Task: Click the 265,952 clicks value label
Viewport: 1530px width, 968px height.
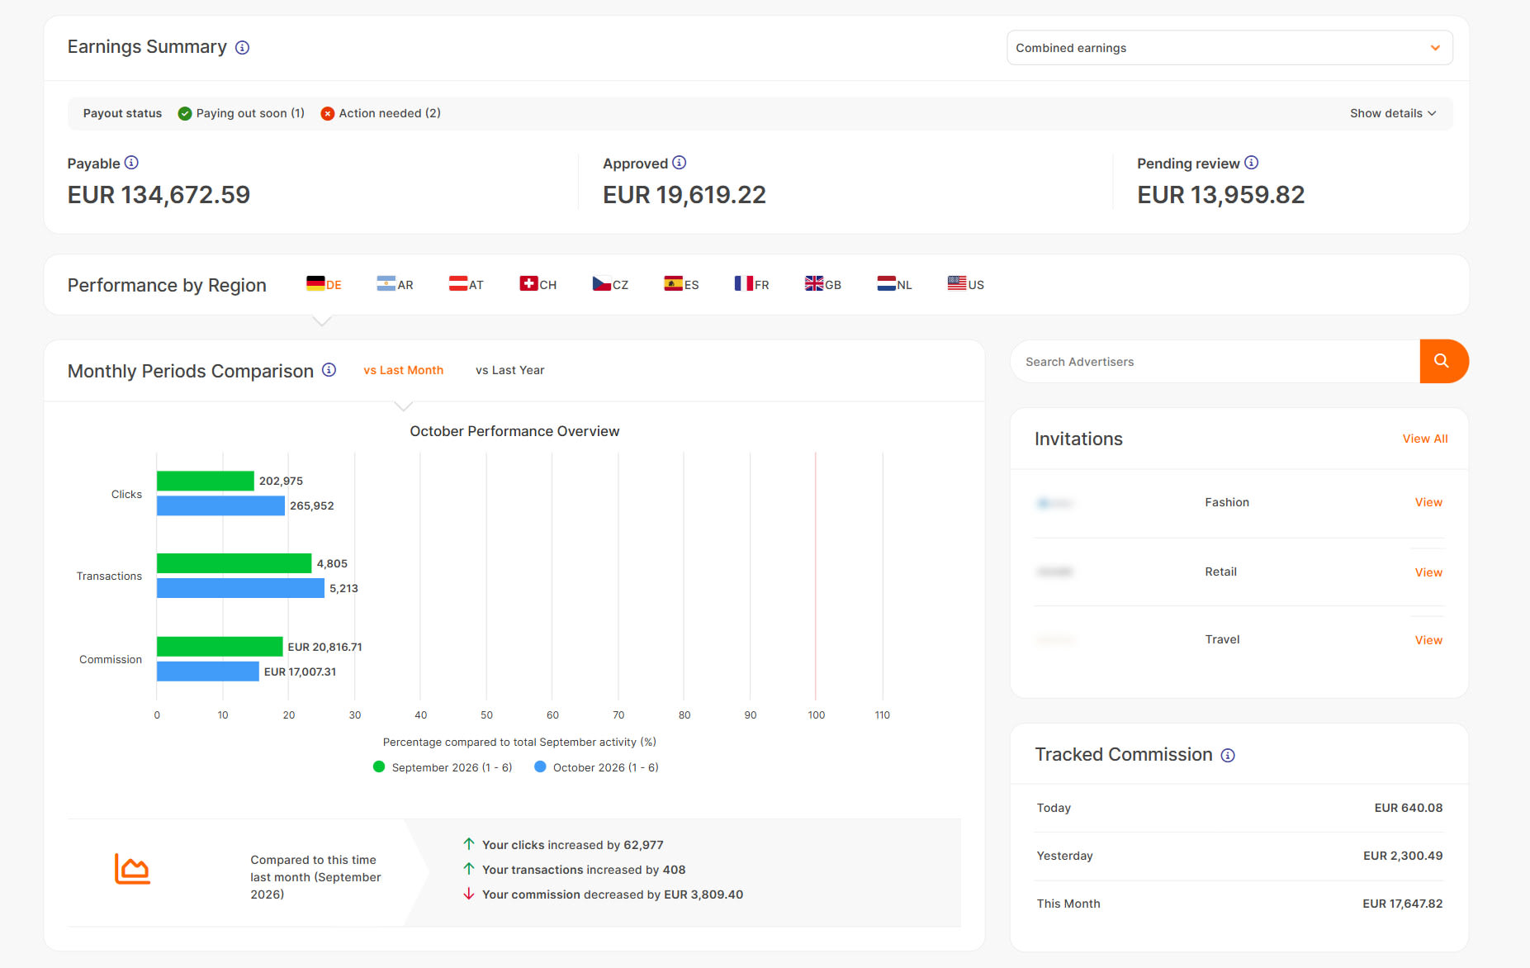Action: pos(312,505)
